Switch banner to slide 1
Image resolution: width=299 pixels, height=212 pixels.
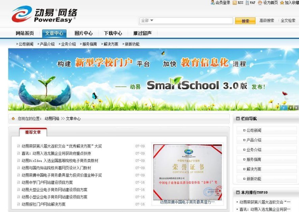click(284, 108)
